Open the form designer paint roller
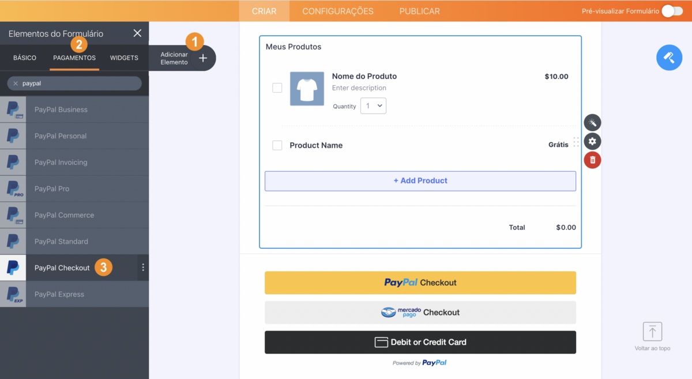692x379 pixels. 669,58
